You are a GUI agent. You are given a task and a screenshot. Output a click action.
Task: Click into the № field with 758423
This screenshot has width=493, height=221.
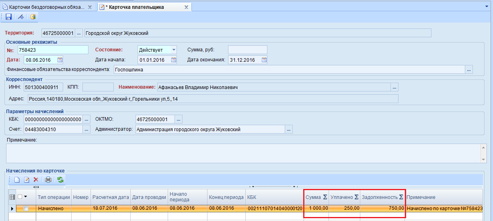pos(52,50)
